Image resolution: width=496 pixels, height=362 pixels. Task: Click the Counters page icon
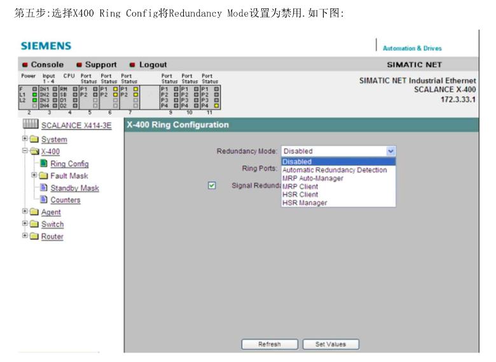point(44,200)
